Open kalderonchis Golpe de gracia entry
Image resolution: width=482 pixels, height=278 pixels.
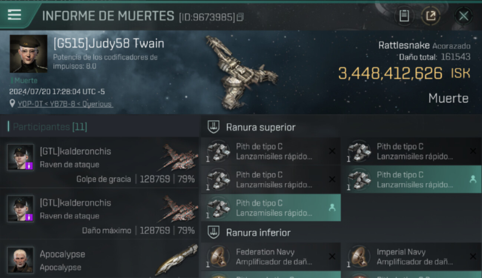point(99,162)
